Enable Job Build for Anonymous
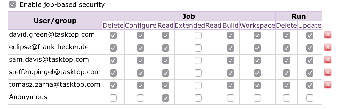345x109 pixels. (x=230, y=98)
